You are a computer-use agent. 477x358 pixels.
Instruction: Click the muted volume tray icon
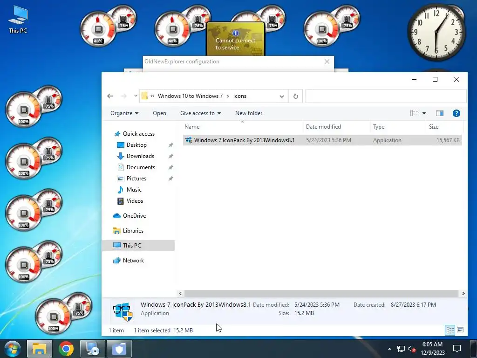click(412, 349)
